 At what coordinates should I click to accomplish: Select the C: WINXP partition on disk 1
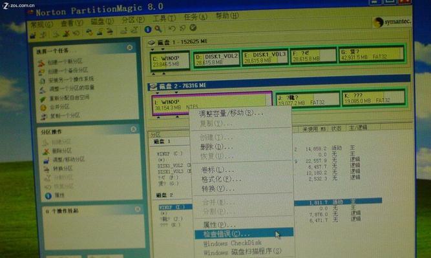tap(170, 61)
